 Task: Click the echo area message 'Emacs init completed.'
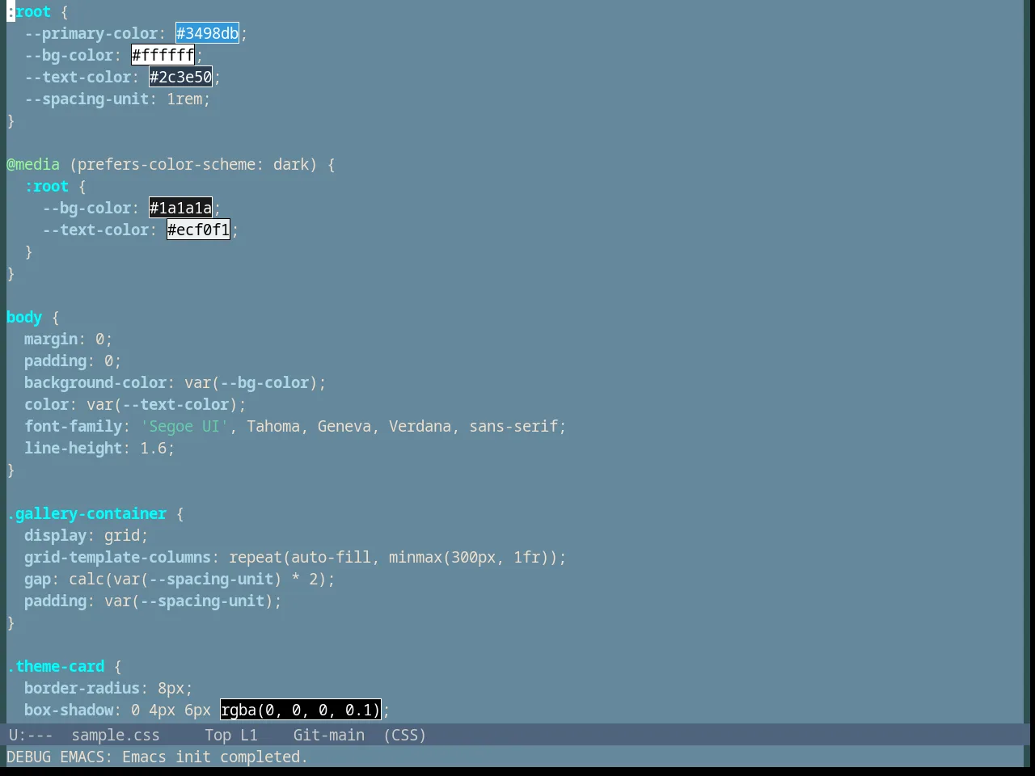(x=215, y=757)
